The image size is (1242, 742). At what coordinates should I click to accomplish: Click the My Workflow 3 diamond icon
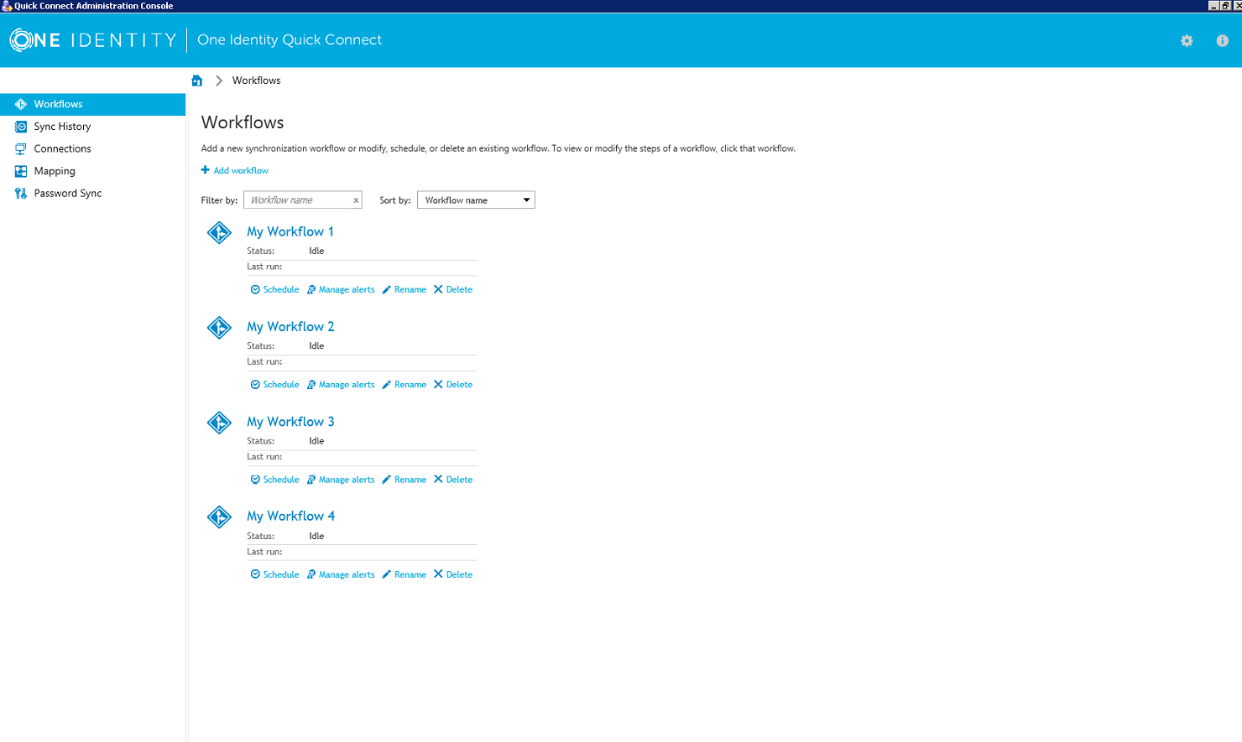click(219, 423)
